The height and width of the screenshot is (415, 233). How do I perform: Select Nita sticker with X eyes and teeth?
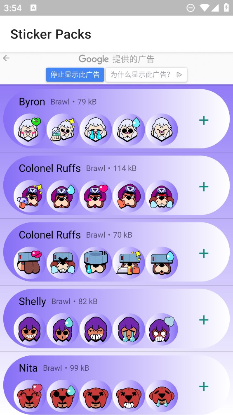pyautogui.click(x=129, y=396)
